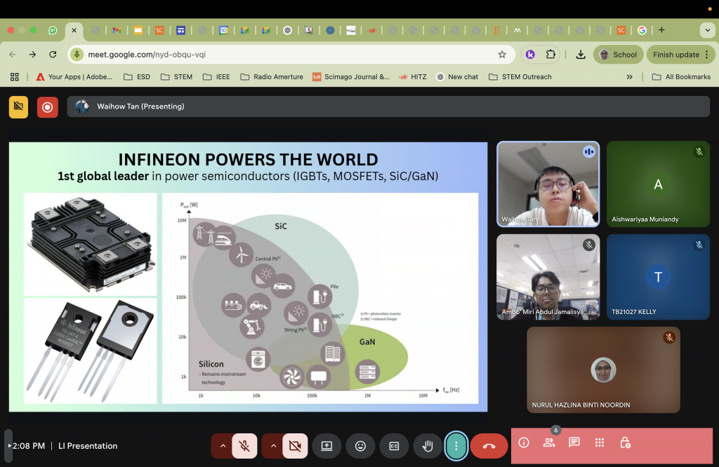Screen dimensions: 719x467
Task: Bookmark this page with the star icon
Action: [x=502, y=55]
